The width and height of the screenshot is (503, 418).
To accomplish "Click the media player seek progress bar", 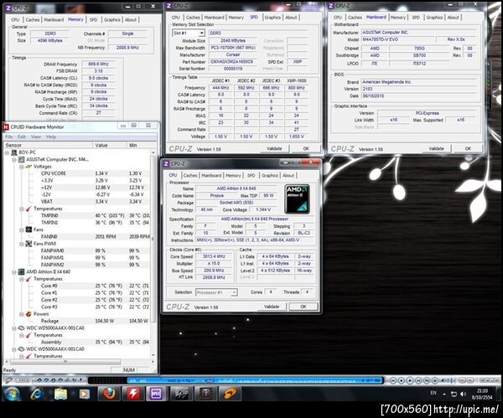I will [255, 381].
